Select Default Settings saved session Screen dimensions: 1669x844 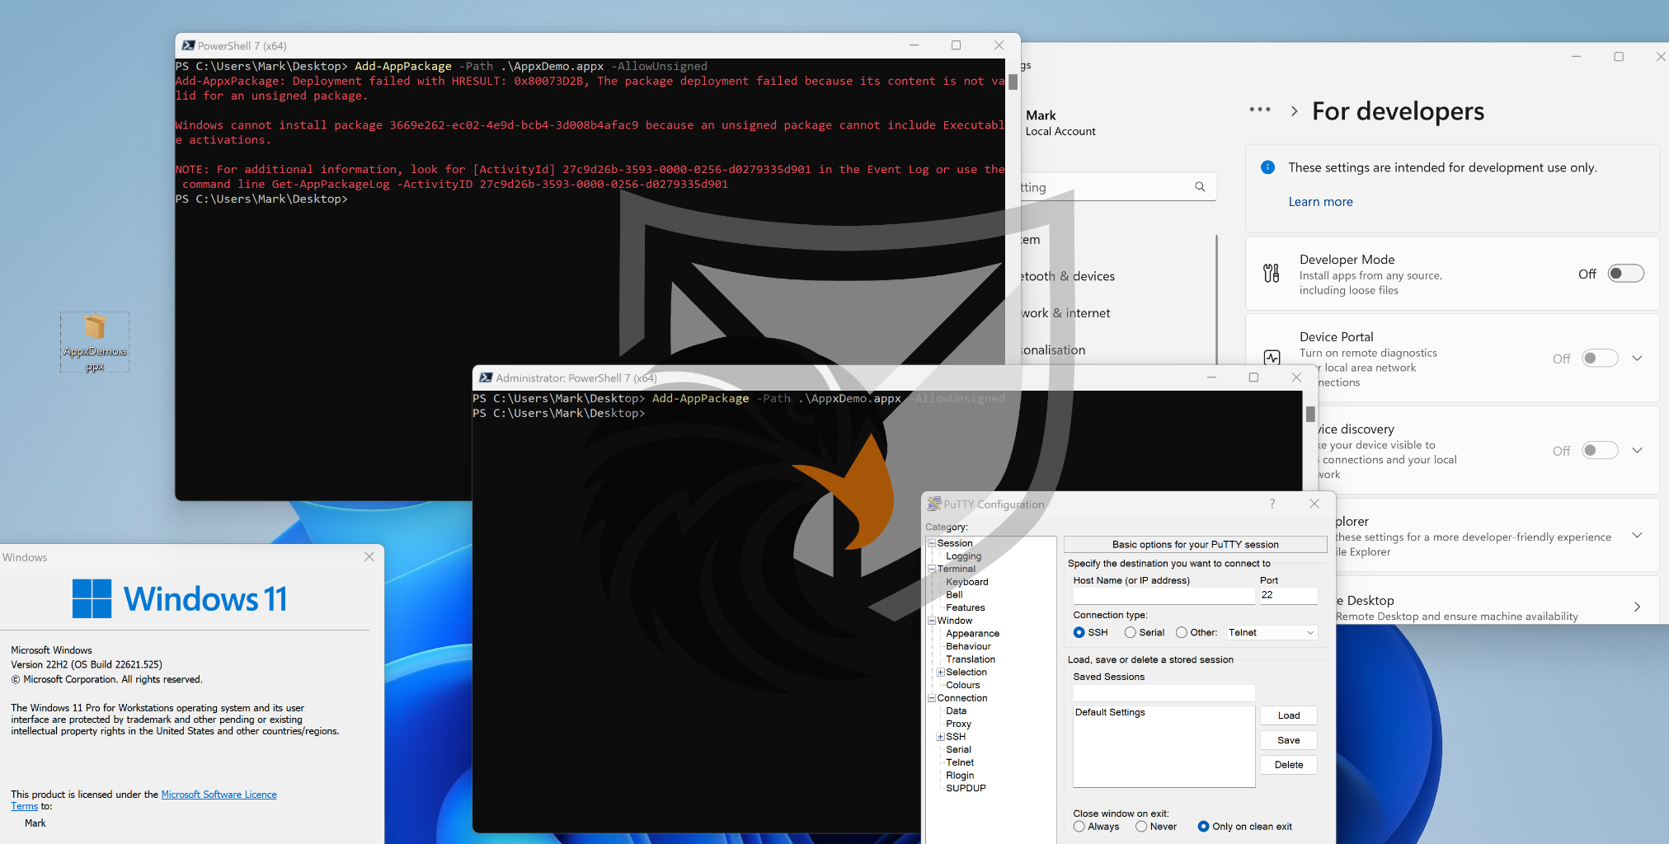coord(1110,712)
